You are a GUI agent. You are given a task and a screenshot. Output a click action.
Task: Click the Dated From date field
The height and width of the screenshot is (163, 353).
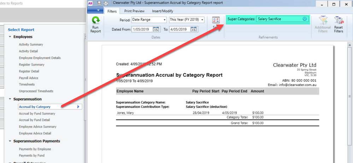click(x=142, y=29)
